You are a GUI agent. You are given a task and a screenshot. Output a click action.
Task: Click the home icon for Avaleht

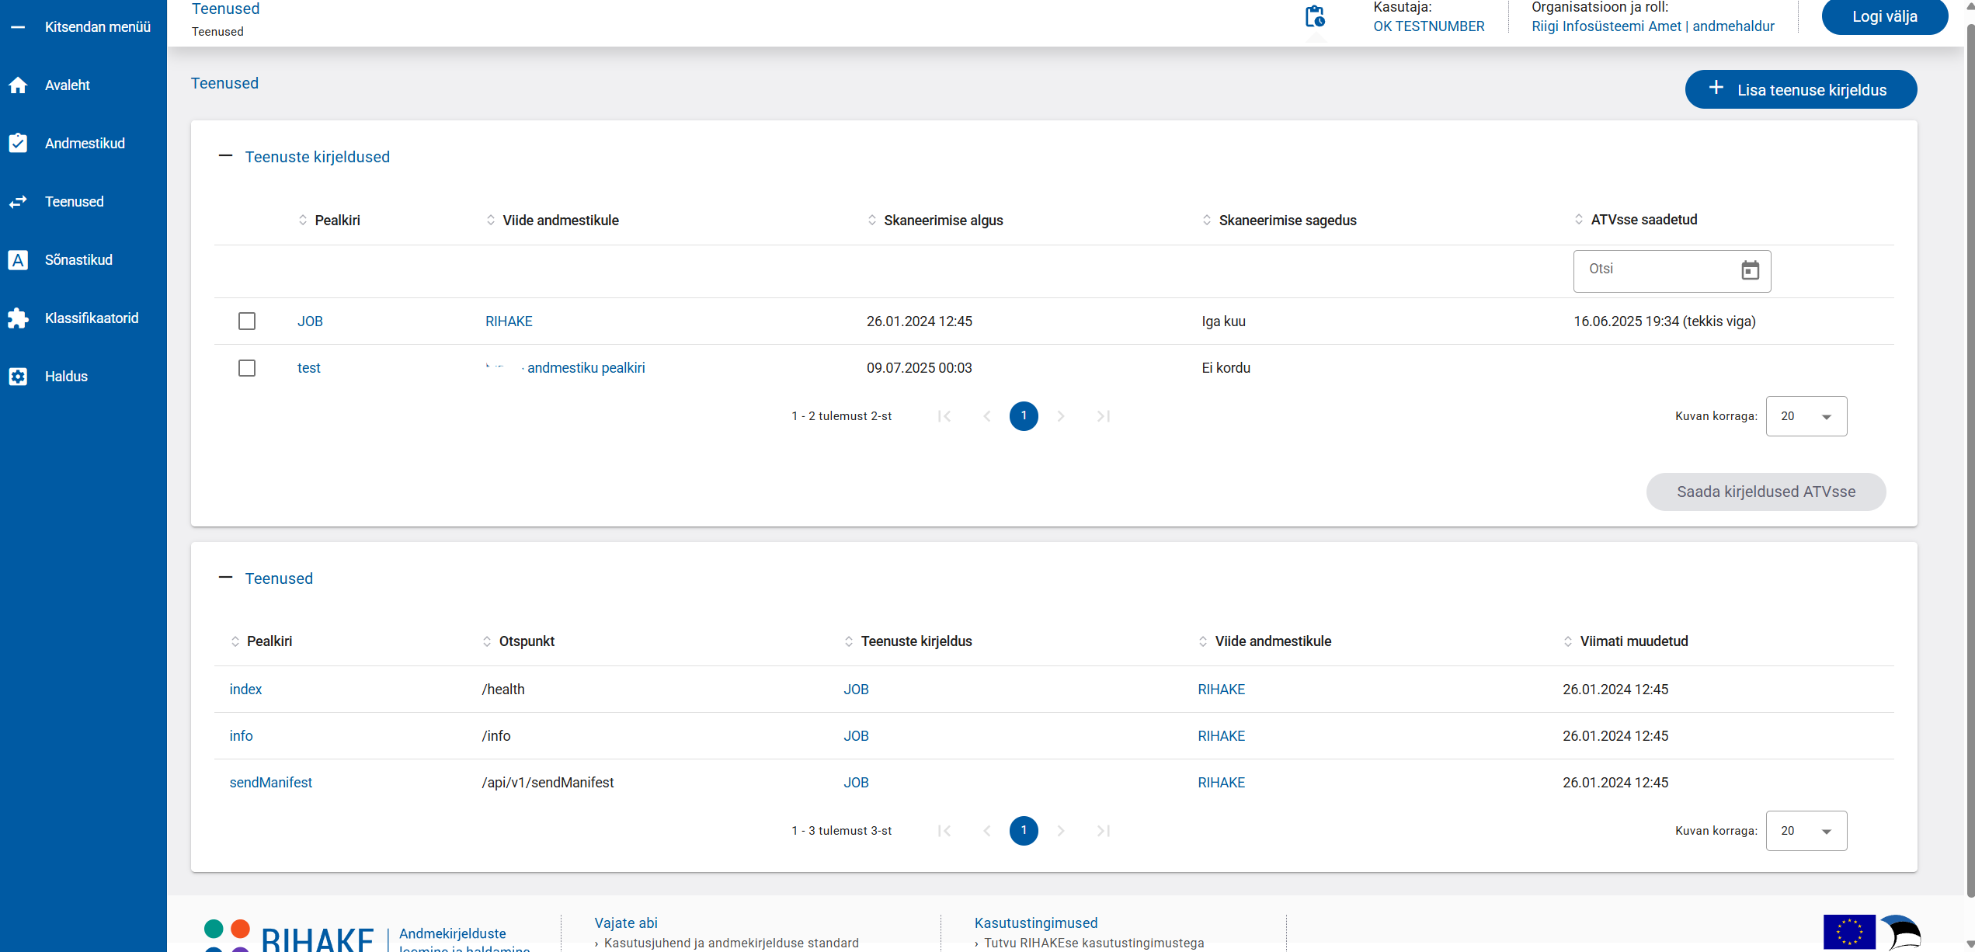[x=18, y=85]
